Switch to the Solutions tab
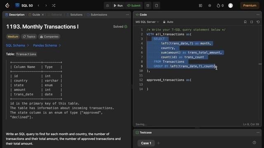The width and height of the screenshot is (264, 148). click(x=74, y=15)
